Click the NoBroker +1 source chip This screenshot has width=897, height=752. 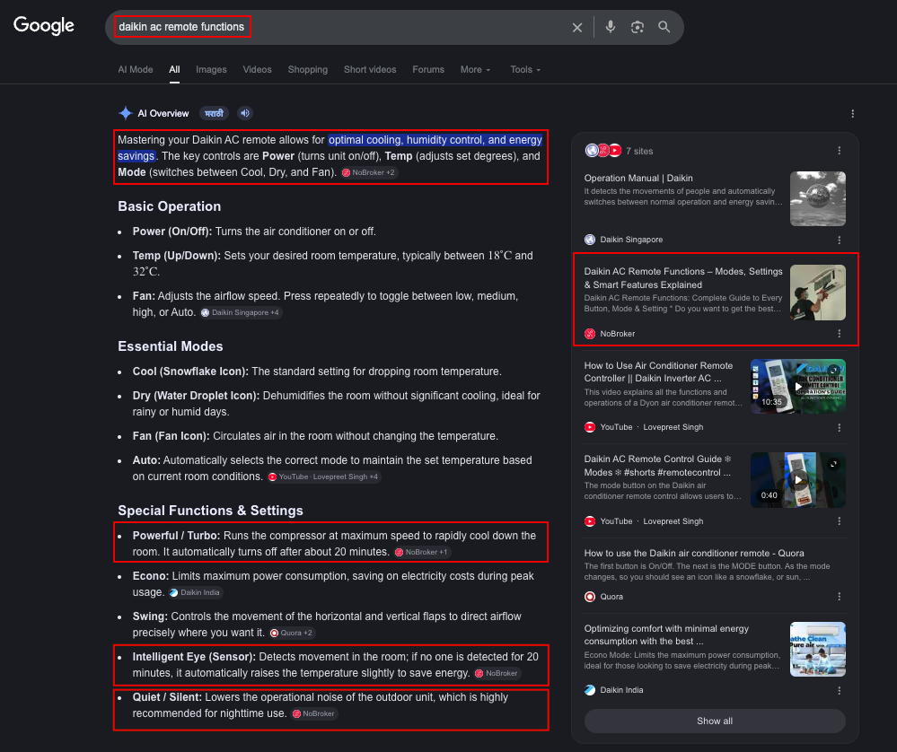422,553
